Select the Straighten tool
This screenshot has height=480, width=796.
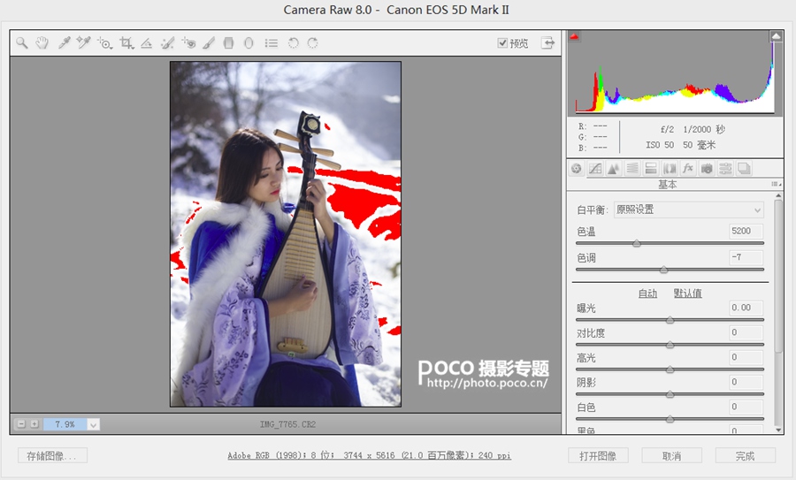tap(146, 43)
